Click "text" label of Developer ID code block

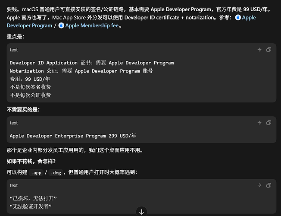[x=14, y=50]
